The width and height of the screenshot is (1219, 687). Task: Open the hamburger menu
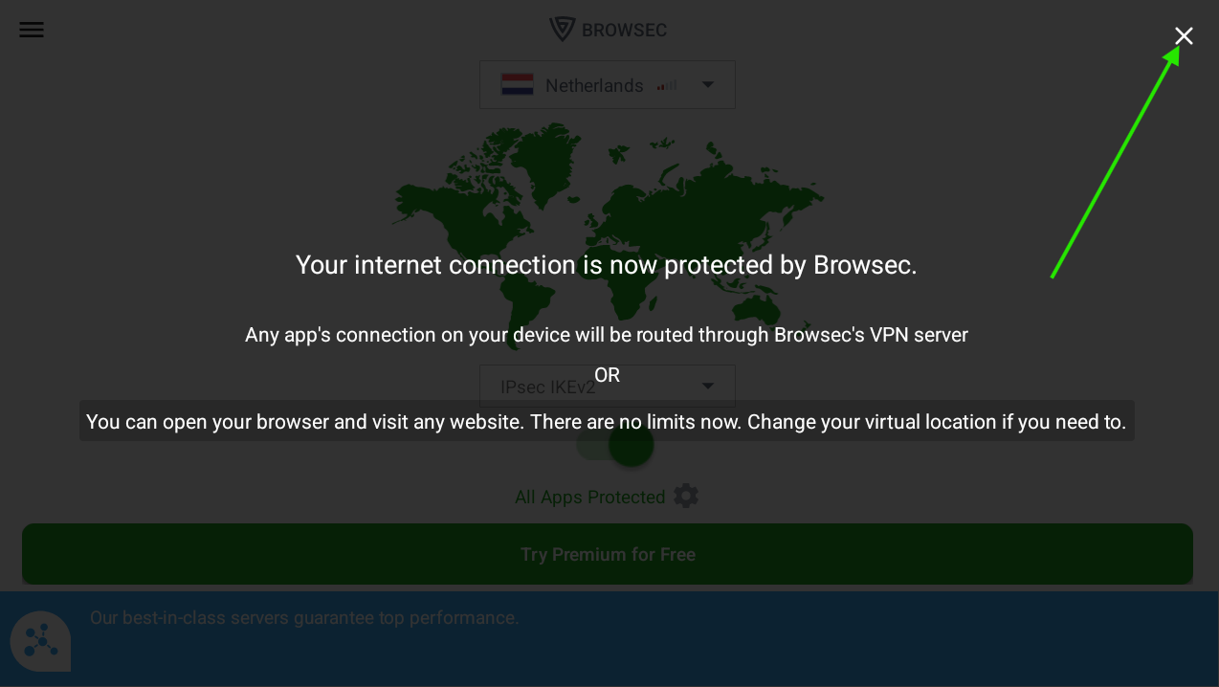click(32, 30)
